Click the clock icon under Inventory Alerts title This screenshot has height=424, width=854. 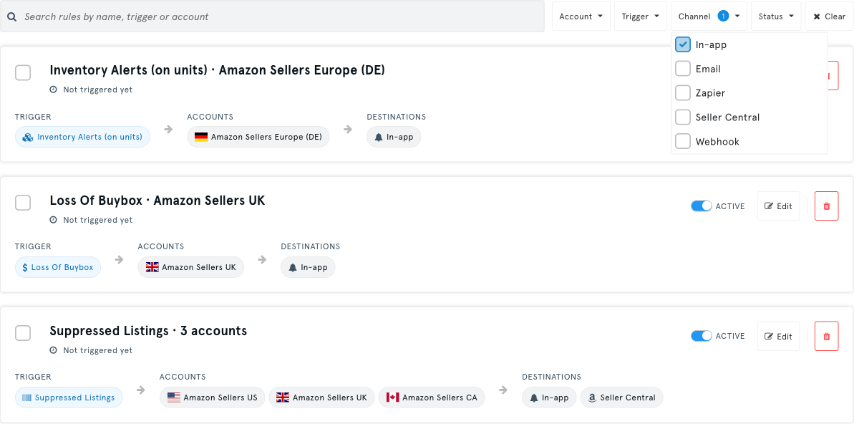(54, 90)
